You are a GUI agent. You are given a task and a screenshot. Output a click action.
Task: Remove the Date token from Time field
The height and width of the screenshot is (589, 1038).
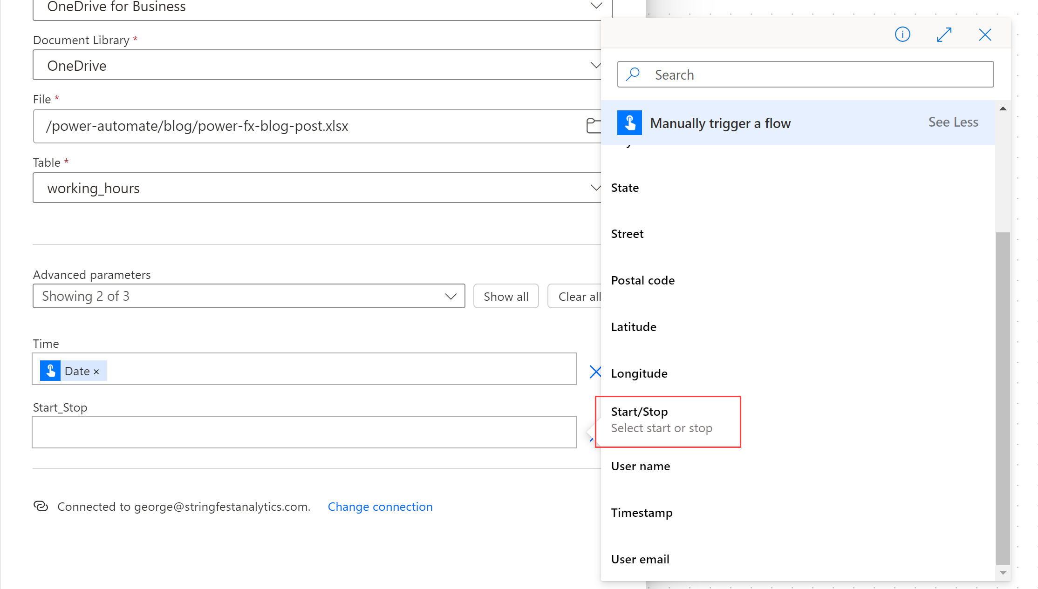tap(96, 372)
